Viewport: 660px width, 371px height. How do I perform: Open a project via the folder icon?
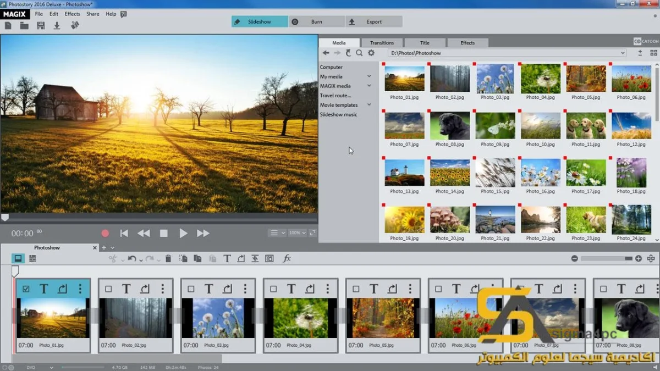pos(24,25)
